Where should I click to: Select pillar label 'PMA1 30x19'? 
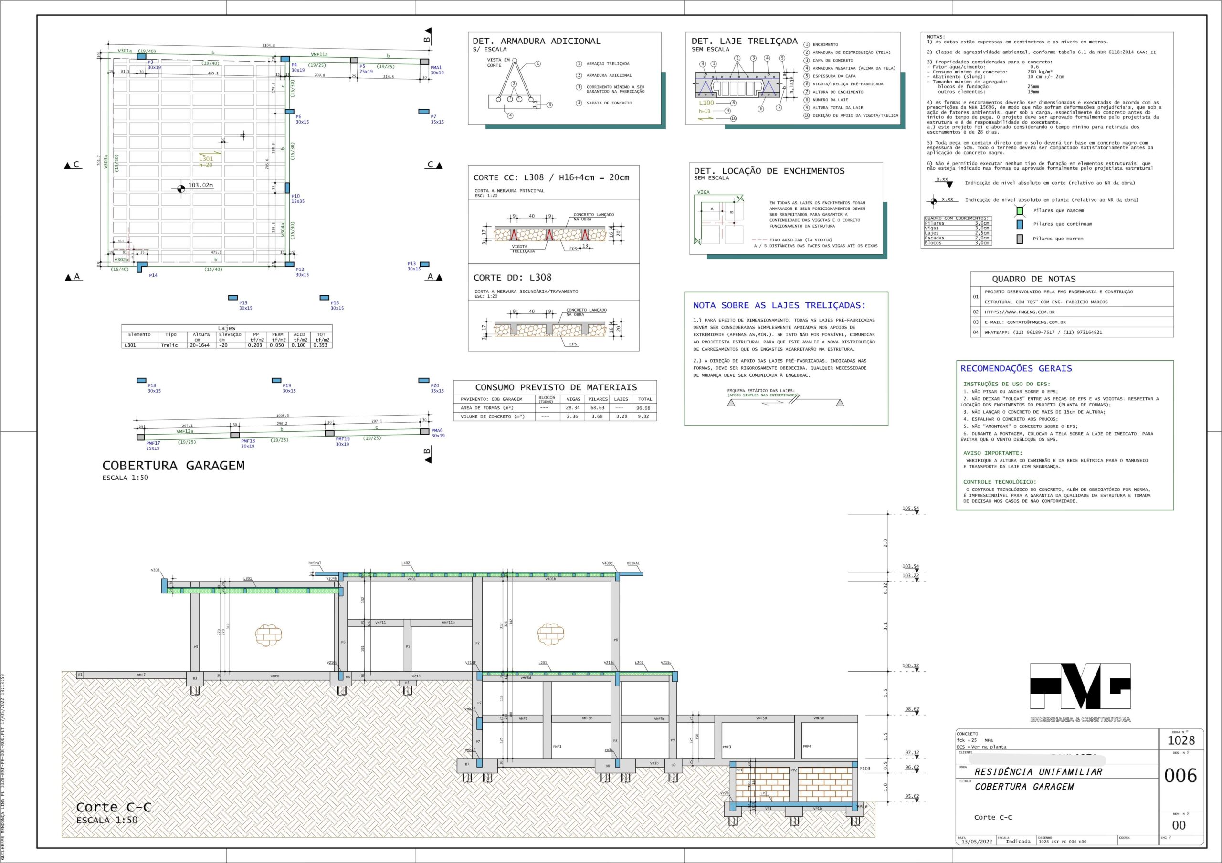pyautogui.click(x=437, y=70)
